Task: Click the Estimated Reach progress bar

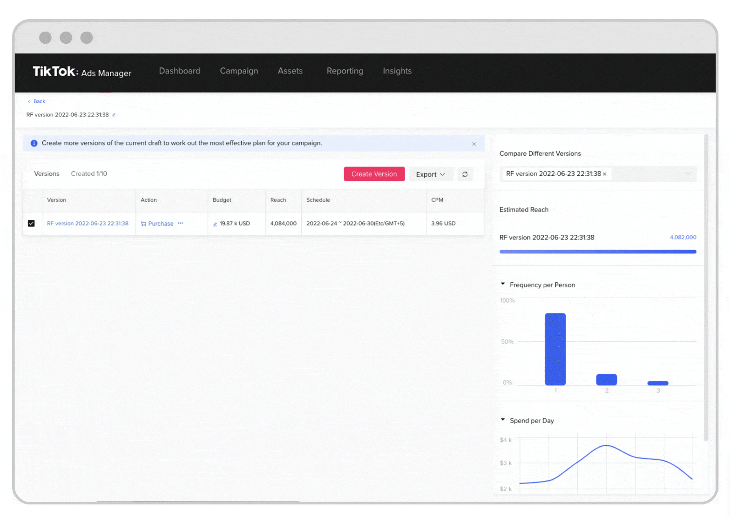Action: click(597, 252)
